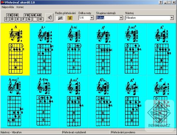This screenshot has width=177, height=135.
Task: Open the Nástroj dropdown arrow
Action: click(172, 18)
